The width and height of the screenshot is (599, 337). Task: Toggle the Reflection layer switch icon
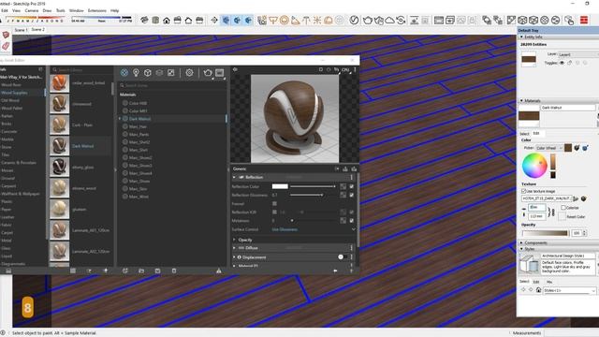[241, 177]
